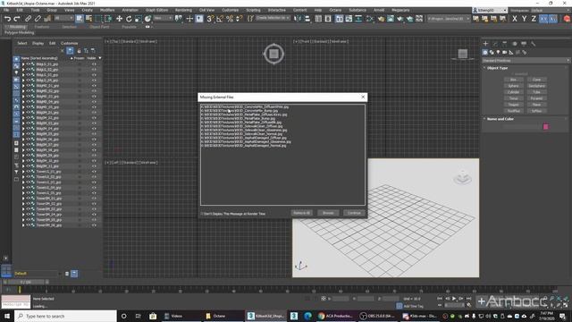The image size is (572, 322).
Task: Open the Modifiers menu
Action: point(107,10)
